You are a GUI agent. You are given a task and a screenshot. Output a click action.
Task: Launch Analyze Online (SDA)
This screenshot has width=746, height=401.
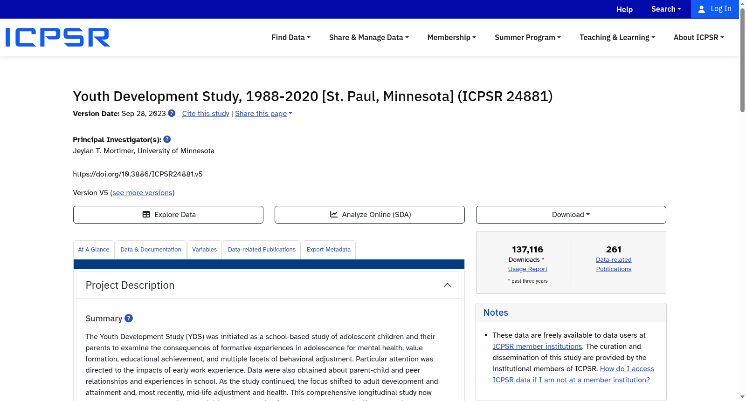tap(370, 215)
